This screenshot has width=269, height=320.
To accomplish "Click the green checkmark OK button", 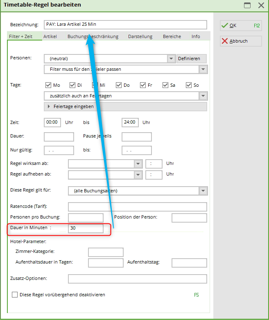I will click(240, 25).
